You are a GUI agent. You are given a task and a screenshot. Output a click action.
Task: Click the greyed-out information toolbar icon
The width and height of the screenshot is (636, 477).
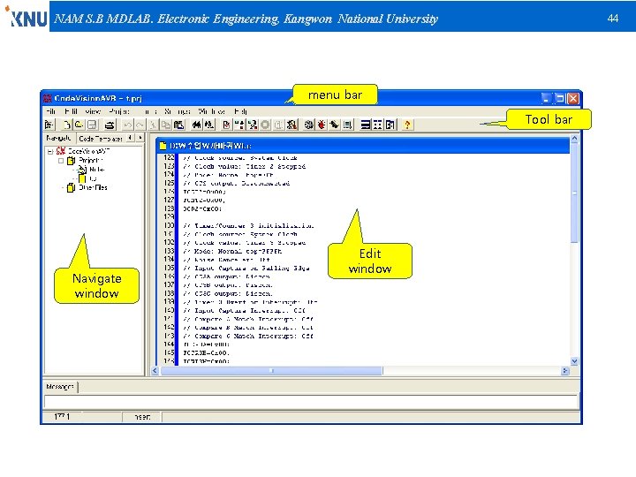click(278, 125)
